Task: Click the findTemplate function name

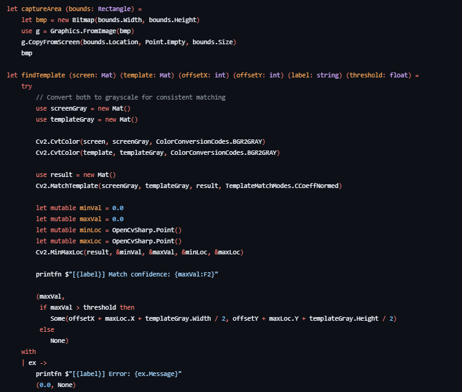Action: (44, 76)
